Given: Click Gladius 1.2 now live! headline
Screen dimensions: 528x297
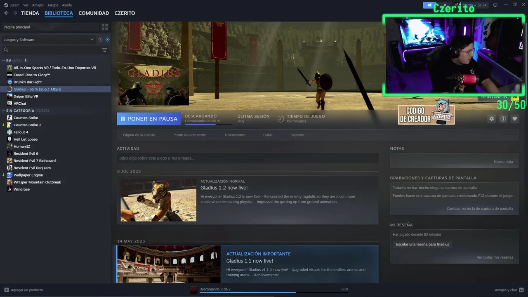Looking at the screenshot, I should [x=224, y=188].
